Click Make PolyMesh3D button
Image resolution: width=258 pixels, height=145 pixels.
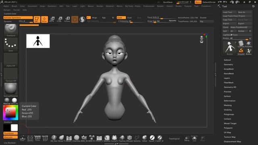point(241,27)
